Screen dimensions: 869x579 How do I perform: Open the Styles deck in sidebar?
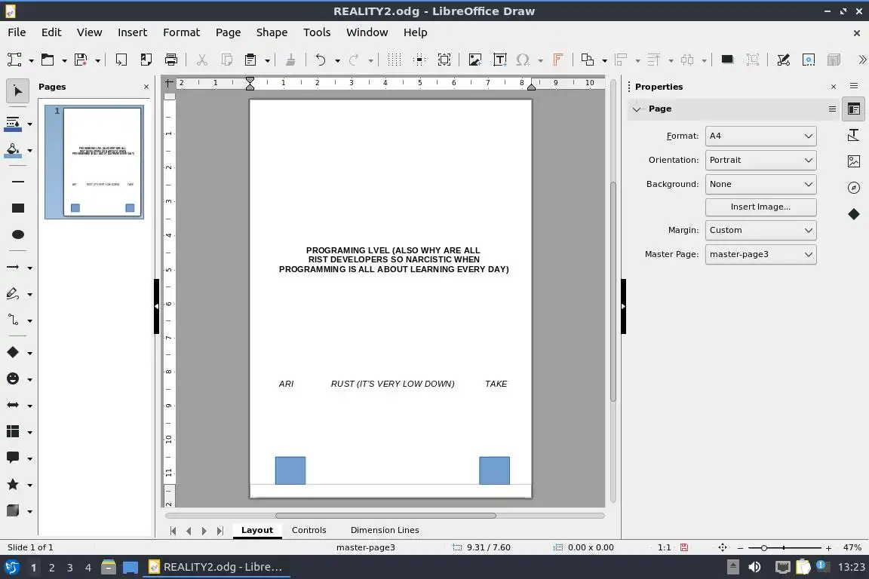coord(854,135)
